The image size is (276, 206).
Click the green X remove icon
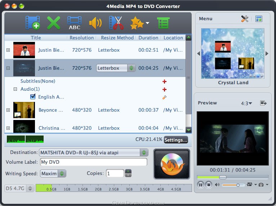coord(54,23)
